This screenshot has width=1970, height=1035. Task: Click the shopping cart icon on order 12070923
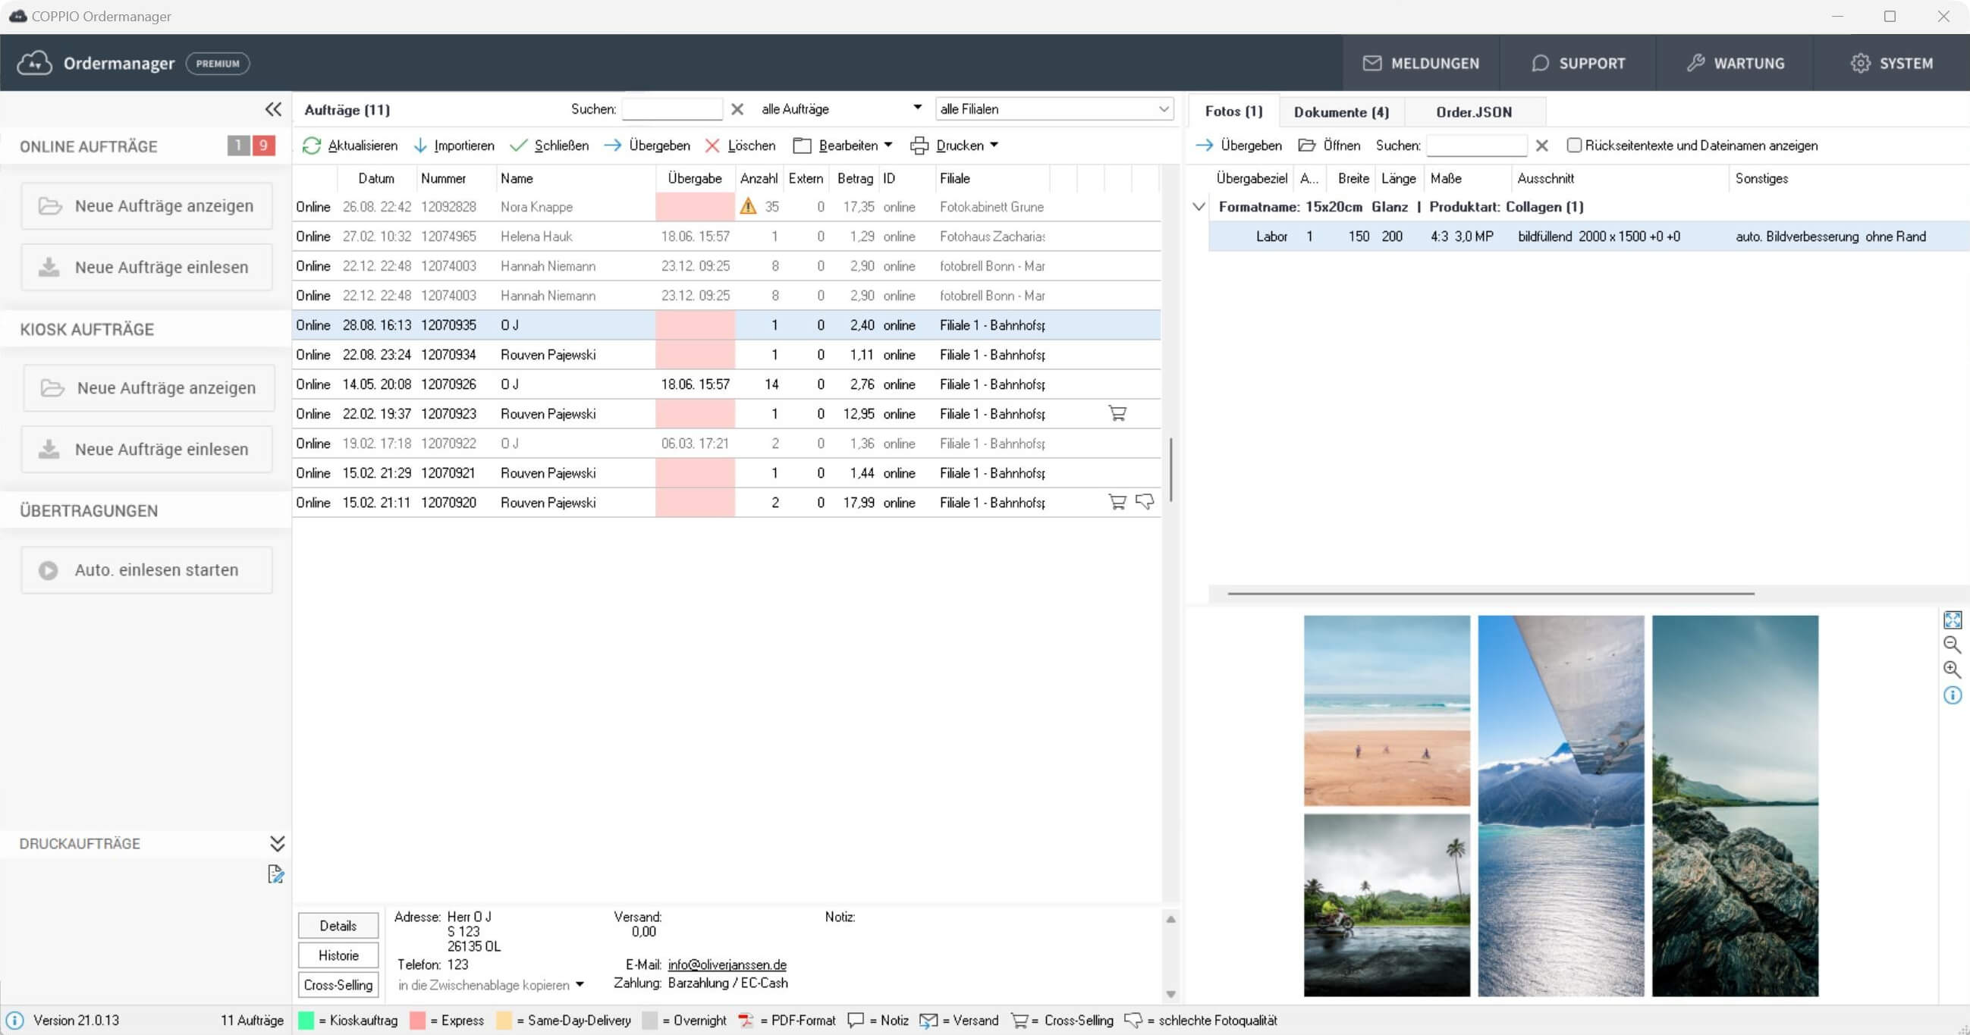[1117, 412]
